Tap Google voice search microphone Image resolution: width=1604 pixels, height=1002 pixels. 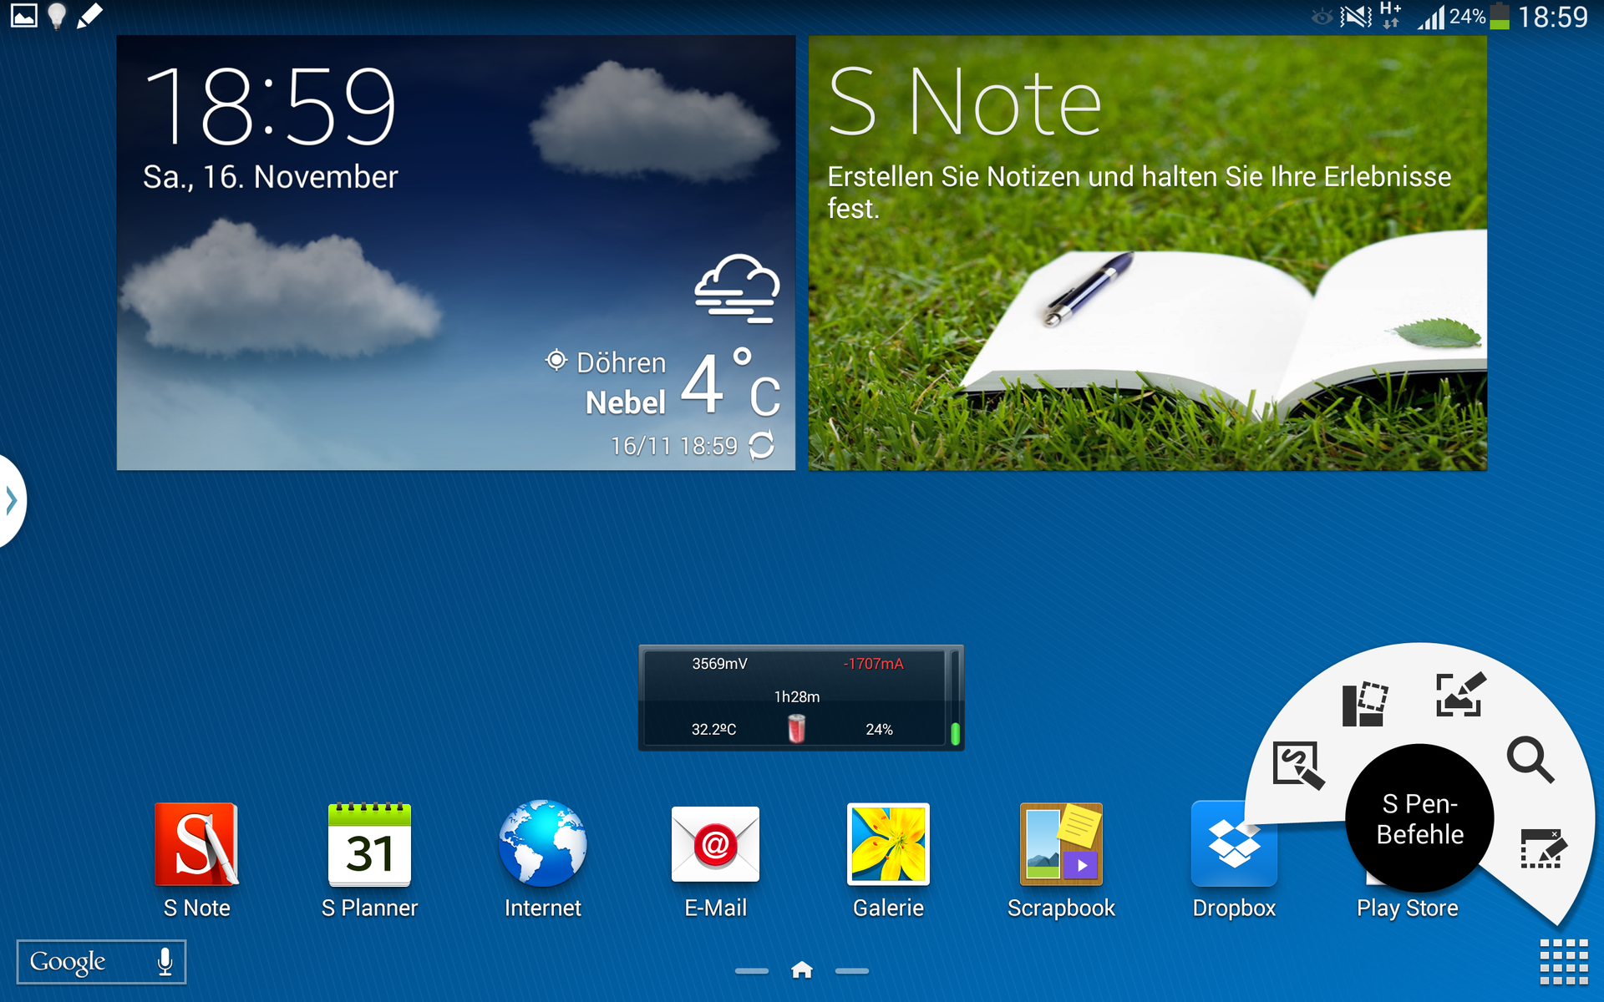tap(165, 962)
